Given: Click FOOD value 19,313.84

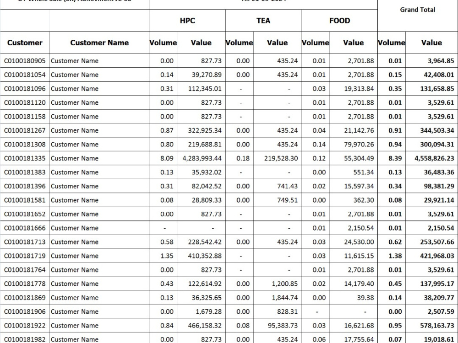Looking at the screenshot, I should pyautogui.click(x=359, y=89).
